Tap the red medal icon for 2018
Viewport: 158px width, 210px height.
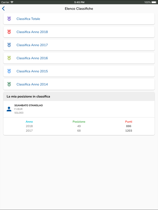(9, 32)
